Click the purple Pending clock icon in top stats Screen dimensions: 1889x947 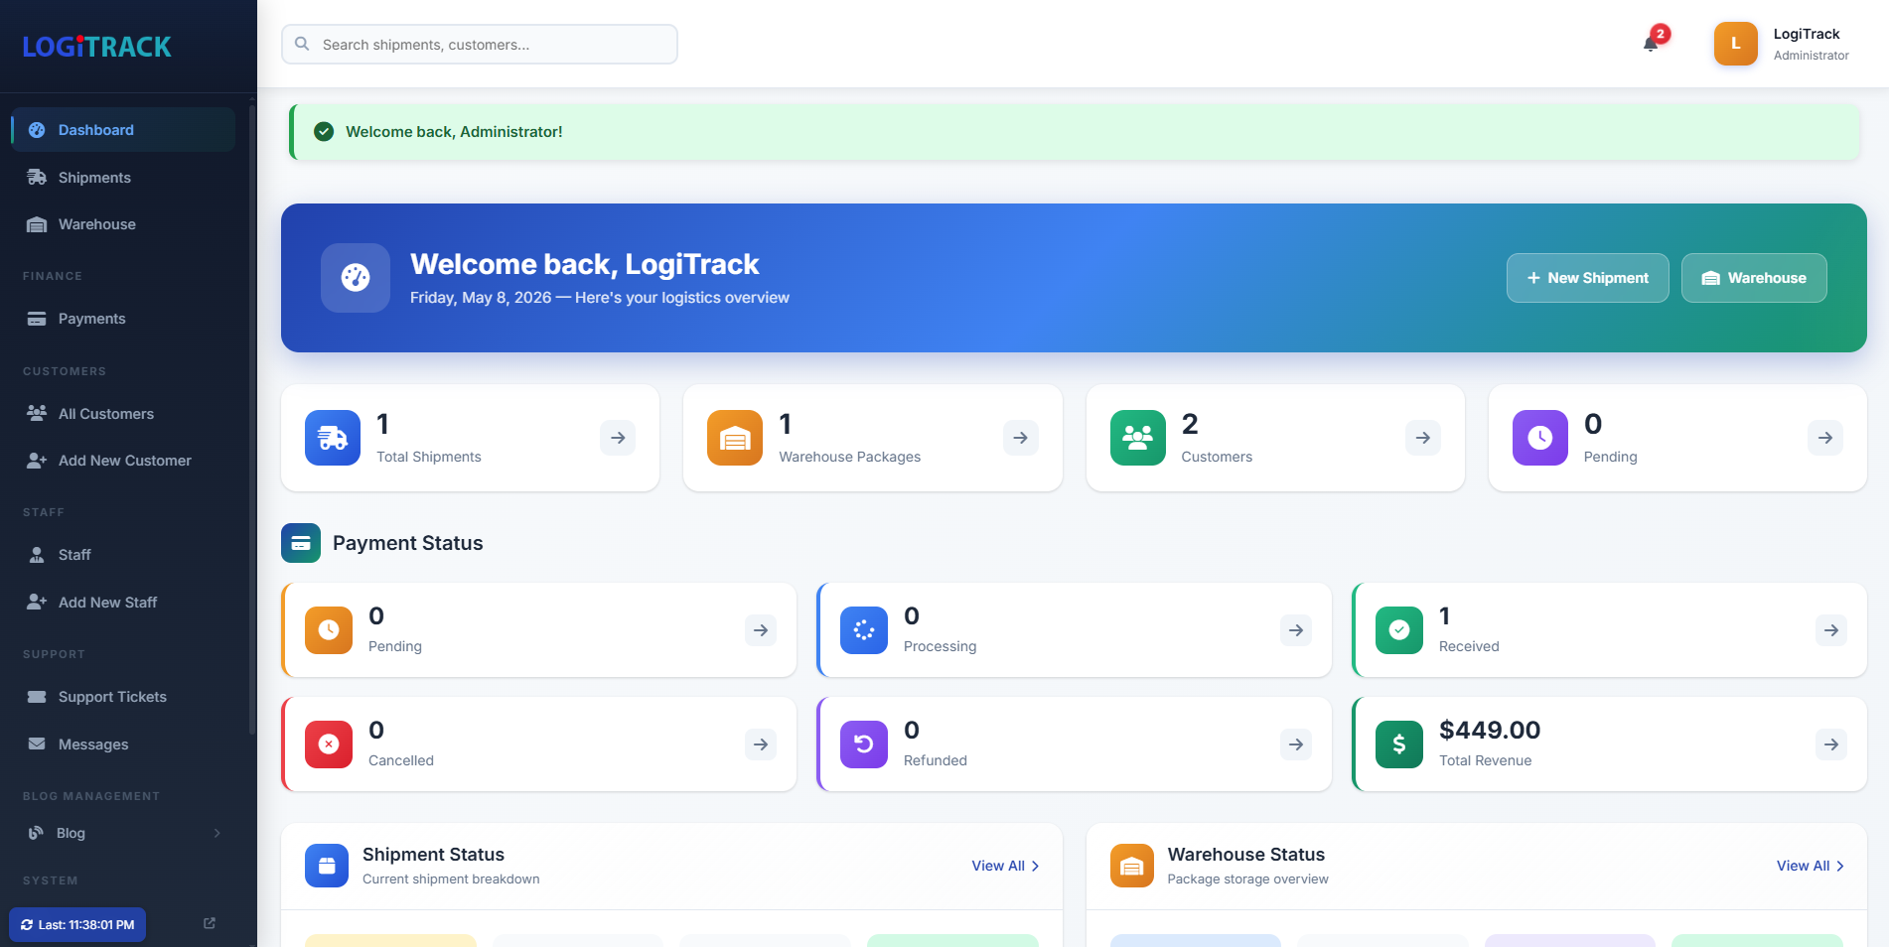pyautogui.click(x=1540, y=438)
